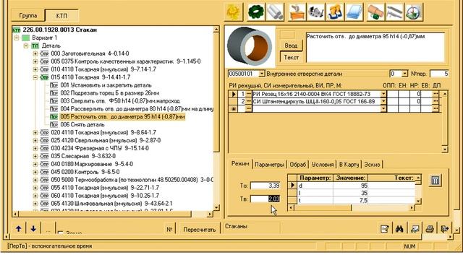
Task: Open the Параметры tab
Action: (x=269, y=165)
